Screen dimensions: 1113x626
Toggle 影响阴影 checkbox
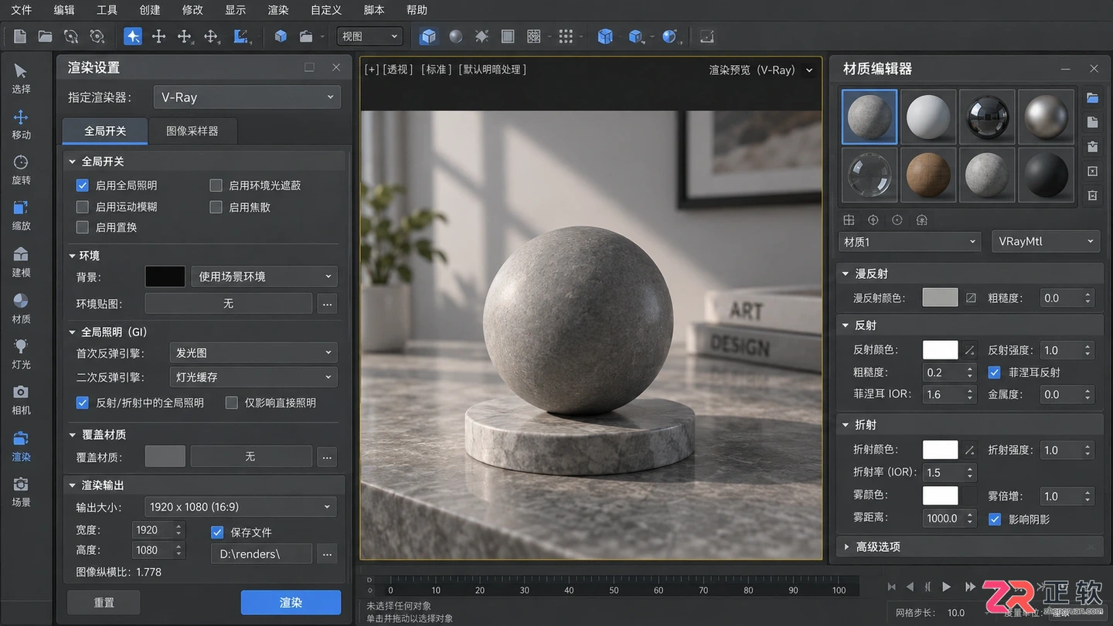[x=995, y=519]
